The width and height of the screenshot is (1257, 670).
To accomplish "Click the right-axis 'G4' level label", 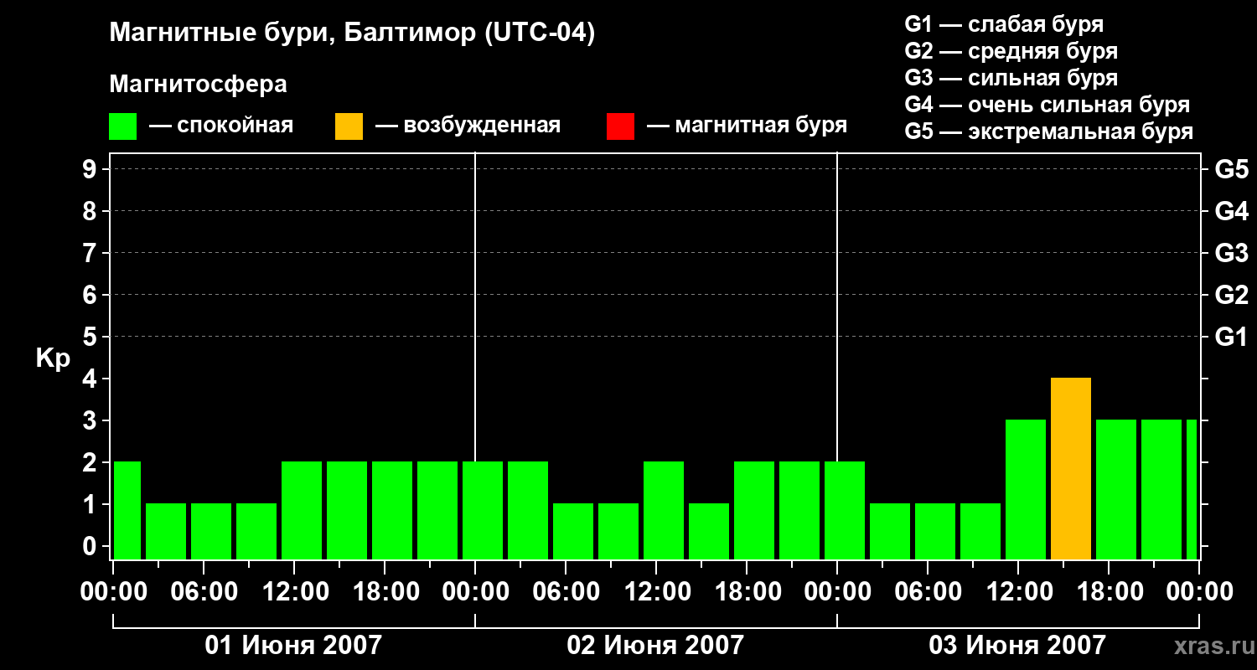I will pos(1231,211).
